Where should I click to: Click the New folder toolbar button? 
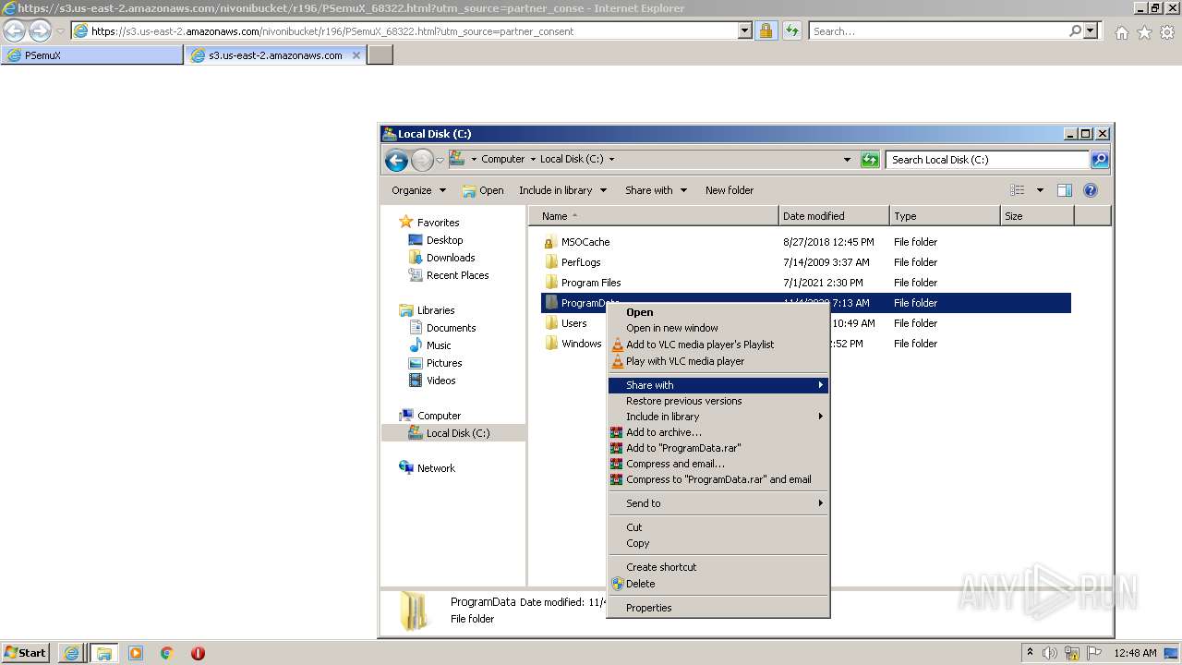(x=730, y=190)
